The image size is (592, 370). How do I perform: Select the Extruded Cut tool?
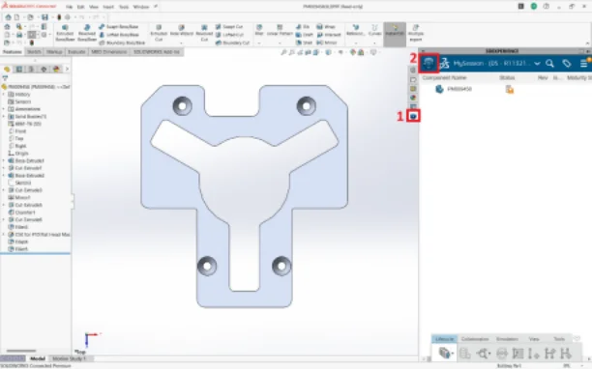coord(159,34)
